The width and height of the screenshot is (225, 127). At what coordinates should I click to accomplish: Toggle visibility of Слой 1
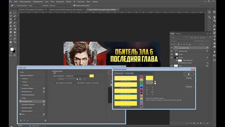(x=172, y=54)
